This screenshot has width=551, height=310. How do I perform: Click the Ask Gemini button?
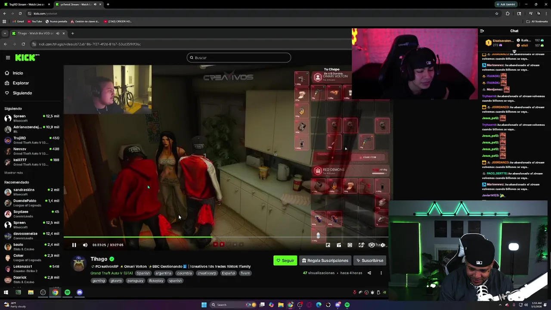coord(506,4)
